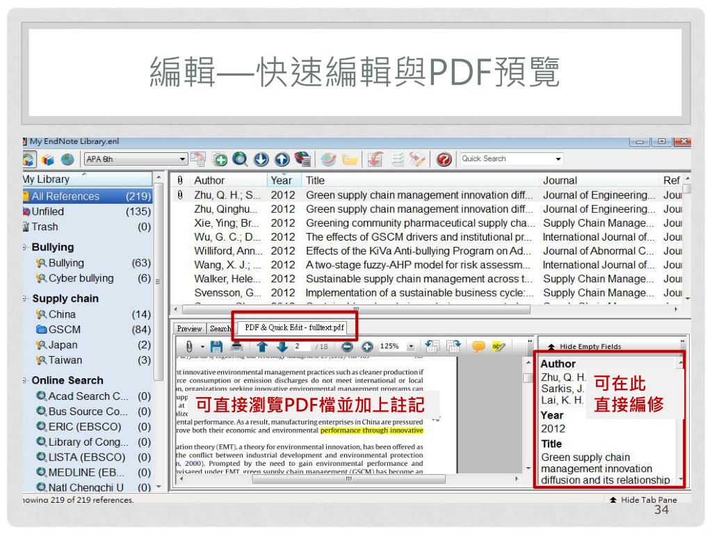Screen dimensions: 712x534
Task: Click the groups panel vertical scrollbar
Action: click(158, 282)
